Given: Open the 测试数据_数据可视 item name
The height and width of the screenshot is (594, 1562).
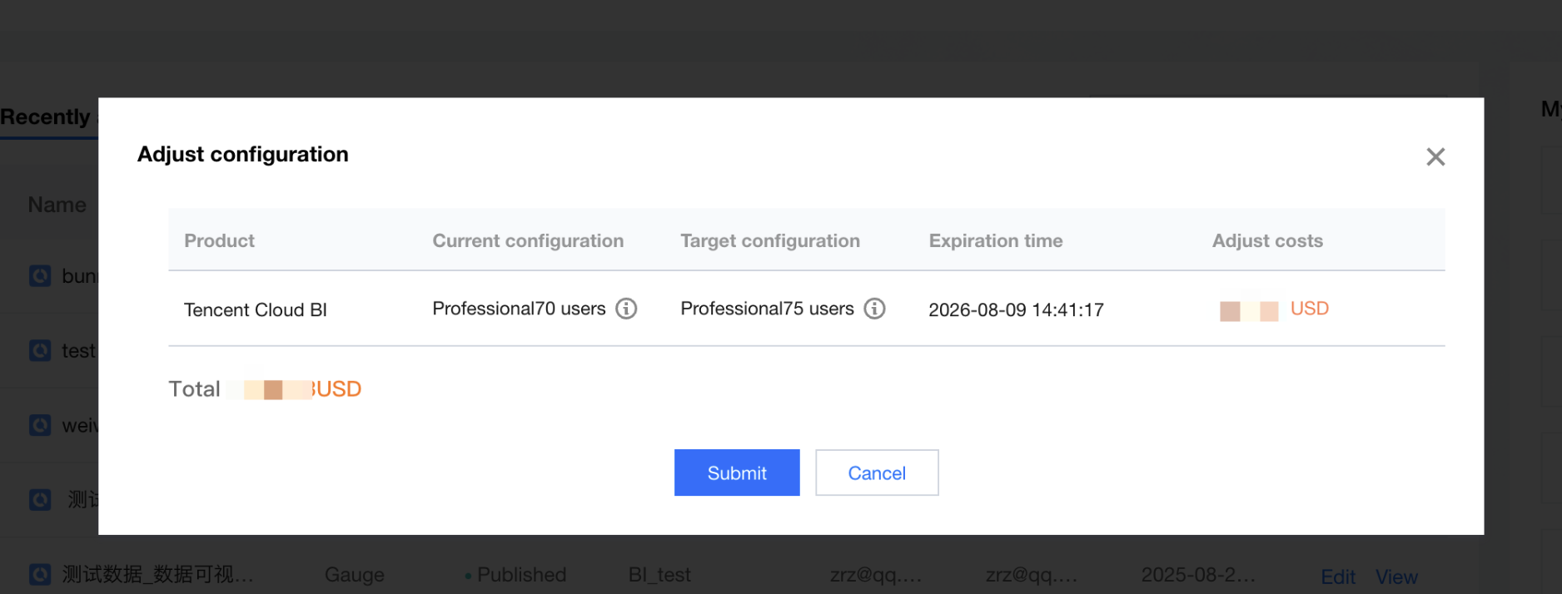Looking at the screenshot, I should click(157, 574).
